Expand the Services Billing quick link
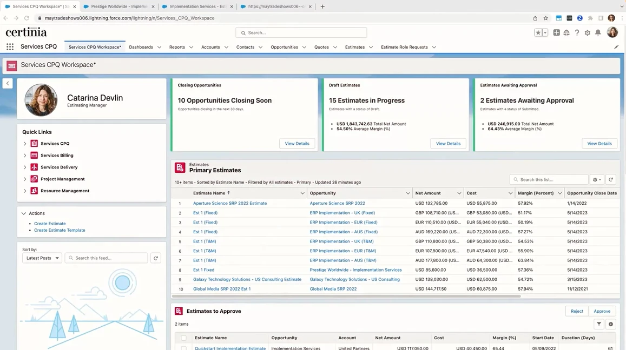 (x=25, y=155)
